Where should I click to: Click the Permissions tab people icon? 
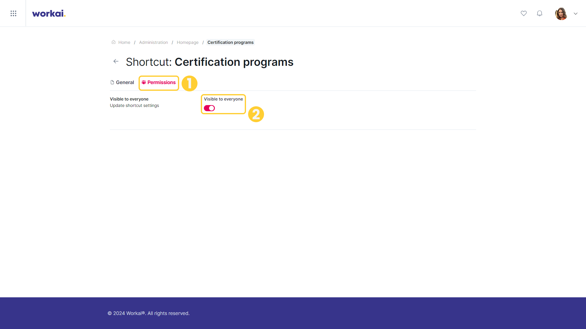(144, 82)
